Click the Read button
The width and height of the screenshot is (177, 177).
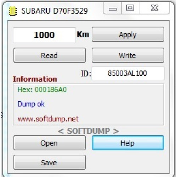pos(50,55)
